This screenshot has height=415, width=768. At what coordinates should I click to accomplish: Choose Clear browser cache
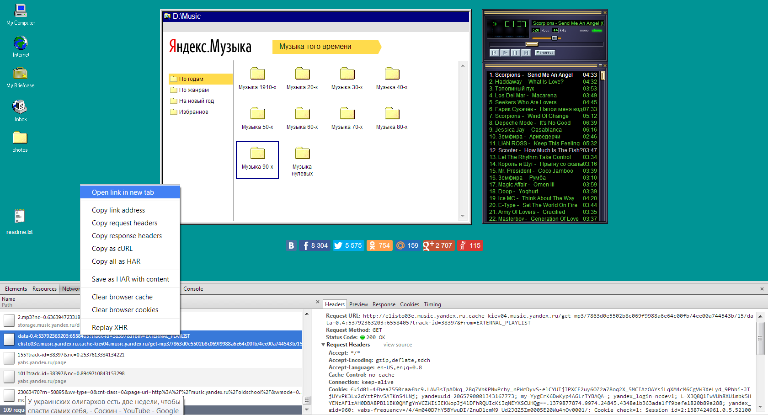click(130, 297)
